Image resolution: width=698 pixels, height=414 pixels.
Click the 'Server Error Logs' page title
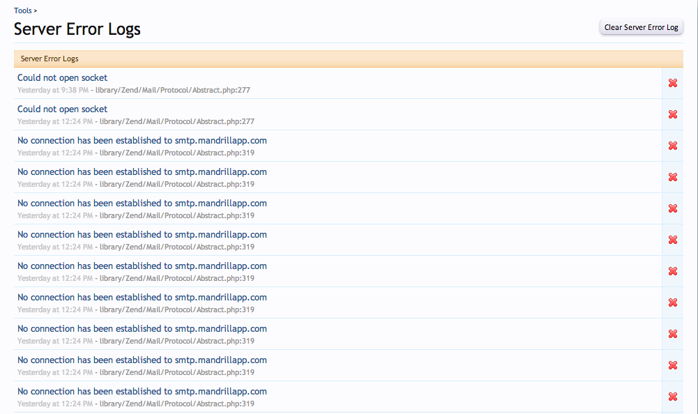(x=77, y=29)
